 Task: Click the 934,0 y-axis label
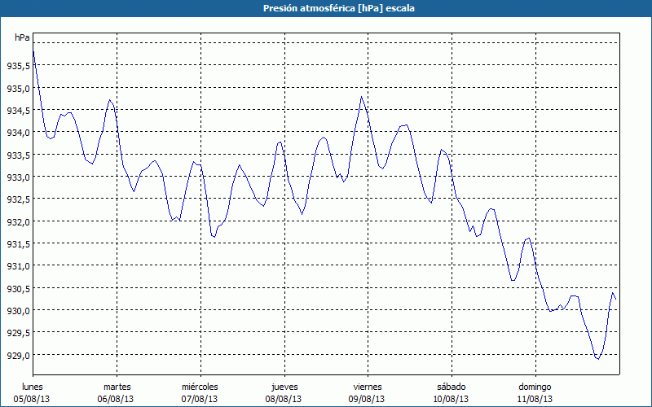[19, 133]
